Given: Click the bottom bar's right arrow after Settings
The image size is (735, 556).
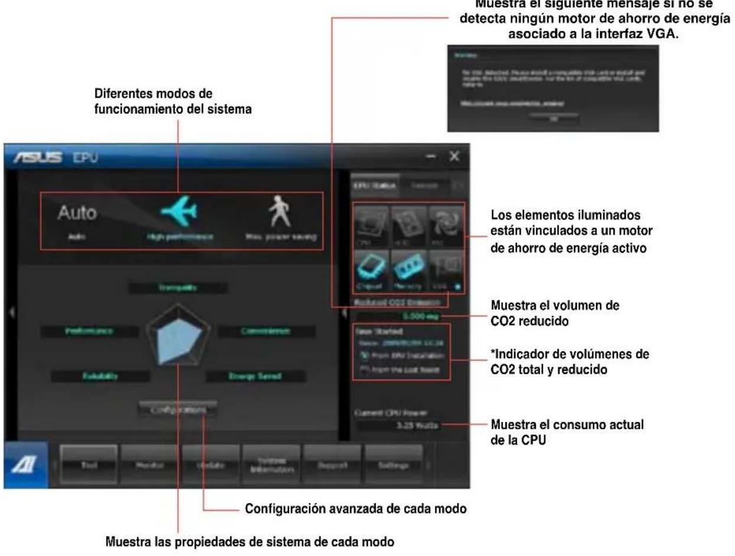Looking at the screenshot, I should (429, 466).
